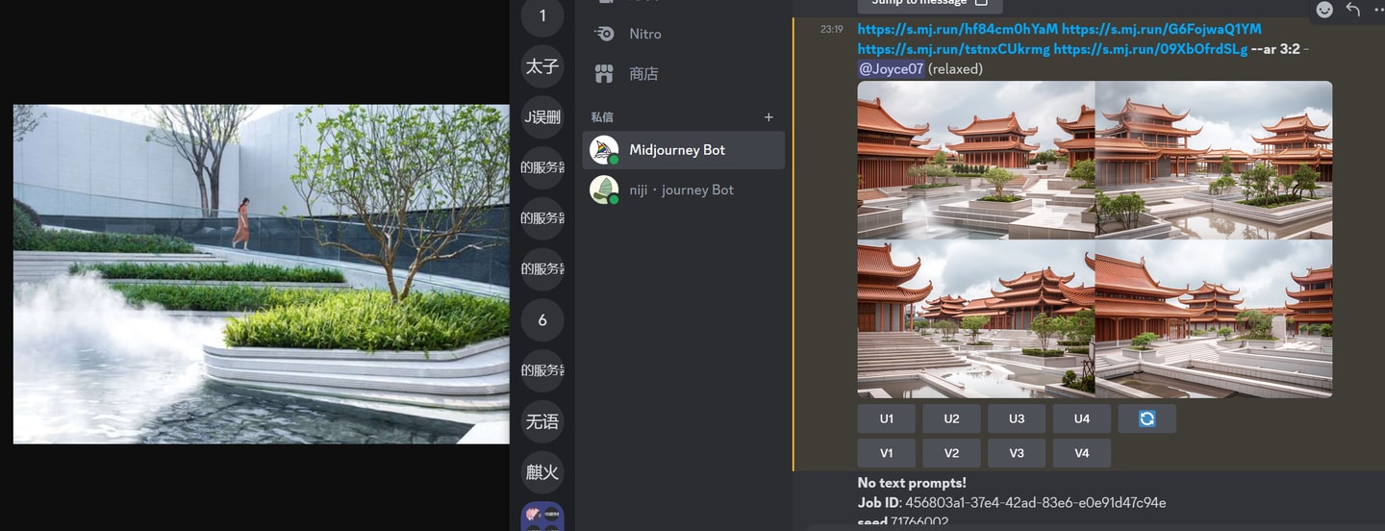Open the server labeled 6
The height and width of the screenshot is (531, 1385).
(x=542, y=320)
